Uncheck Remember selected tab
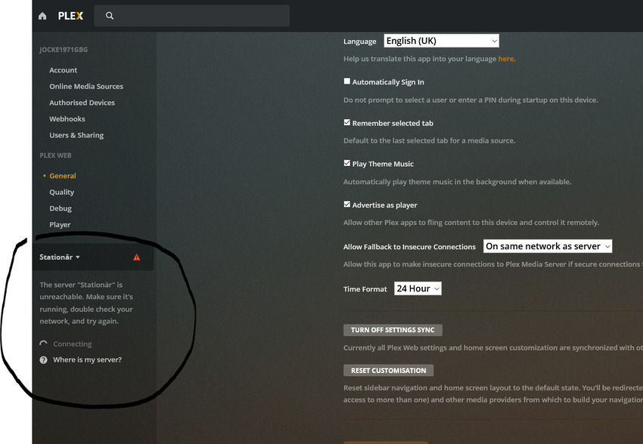 [x=347, y=122]
